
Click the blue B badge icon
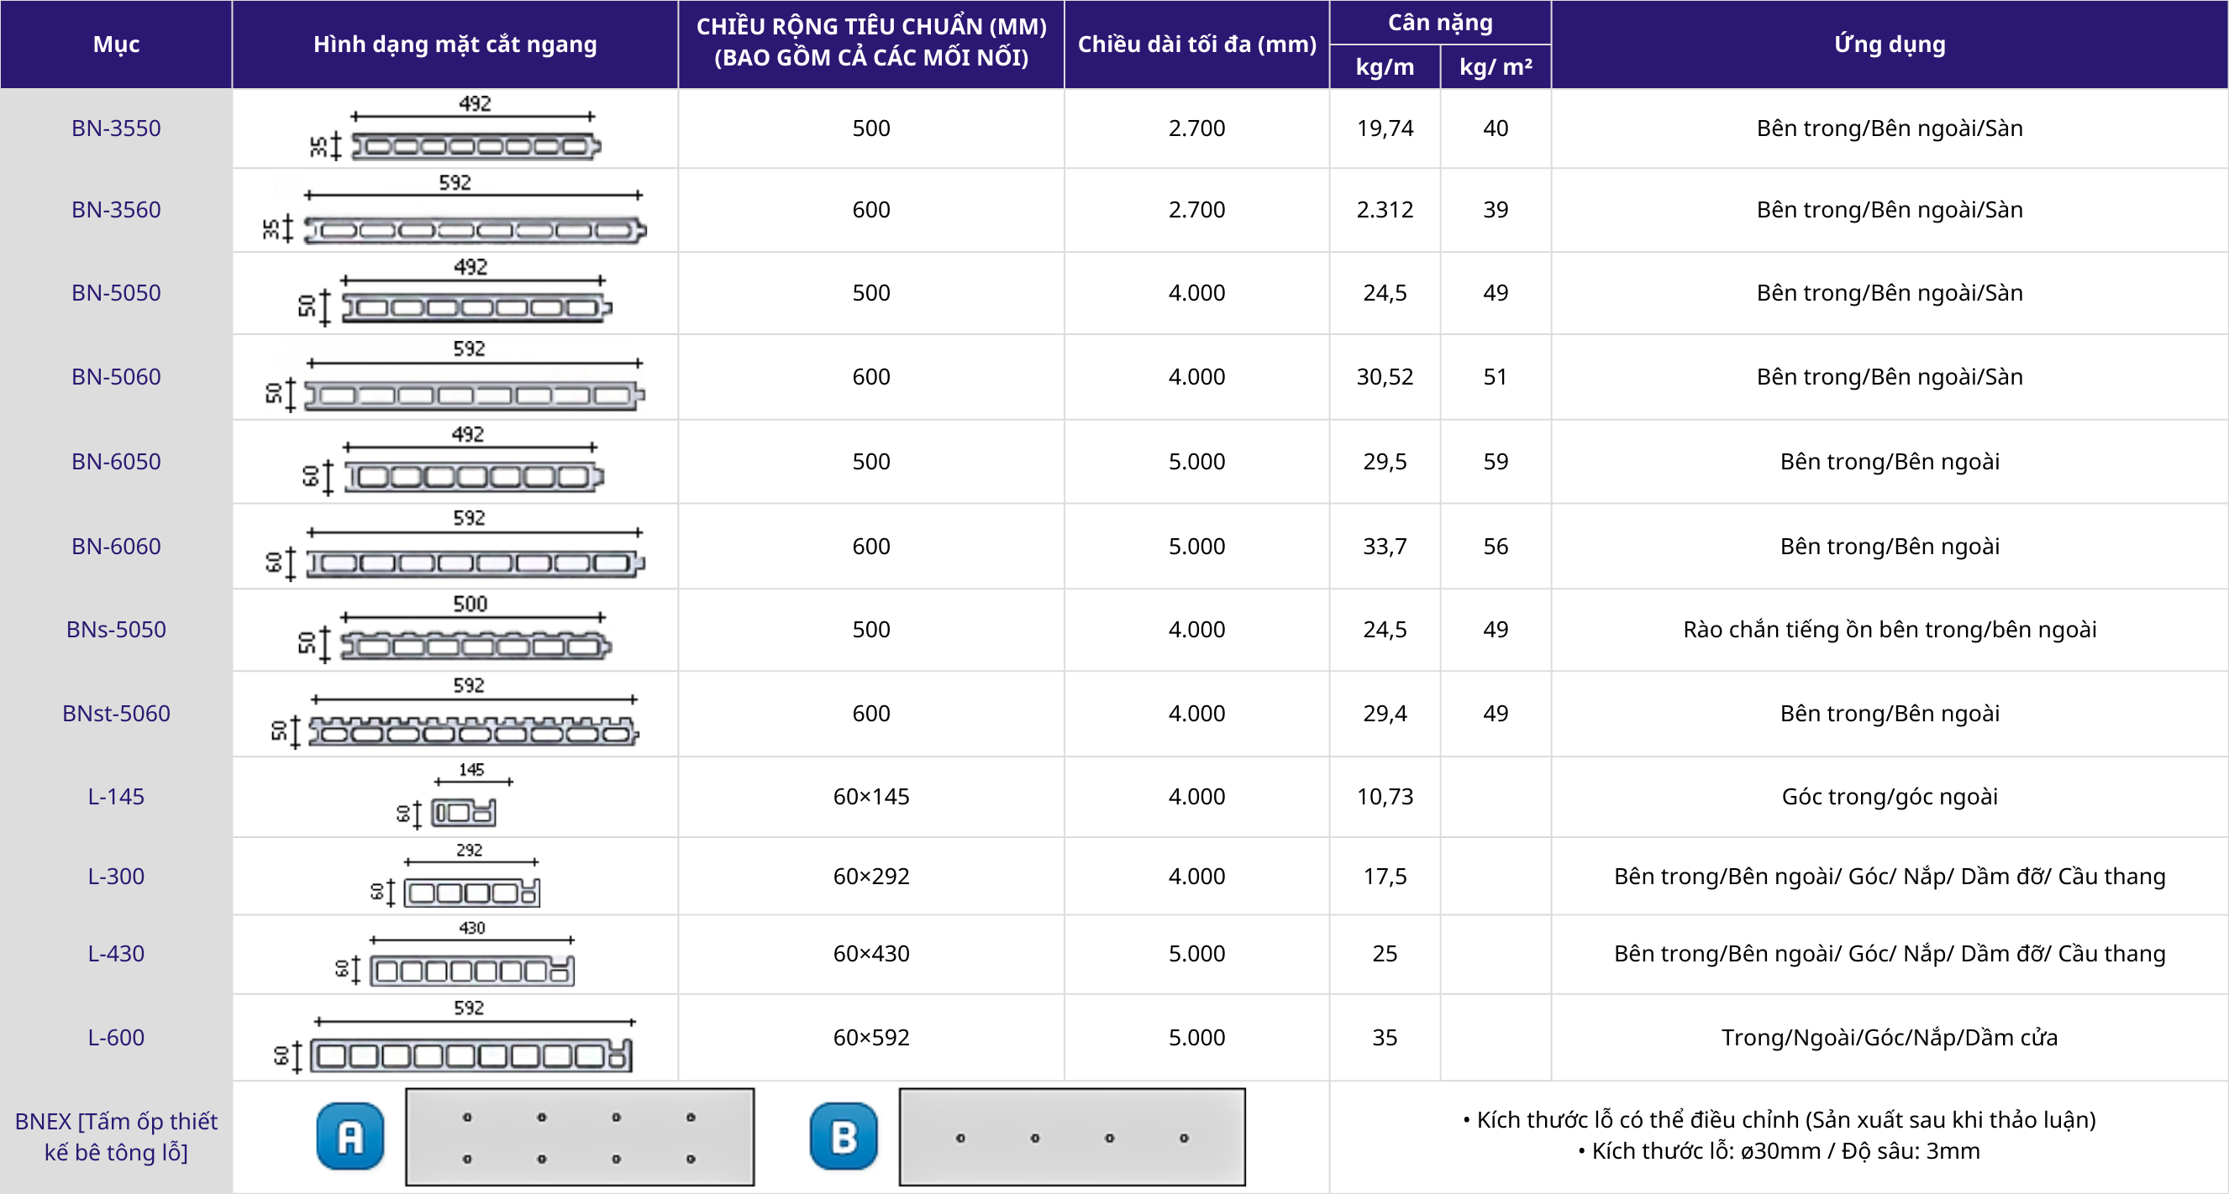843,1136
